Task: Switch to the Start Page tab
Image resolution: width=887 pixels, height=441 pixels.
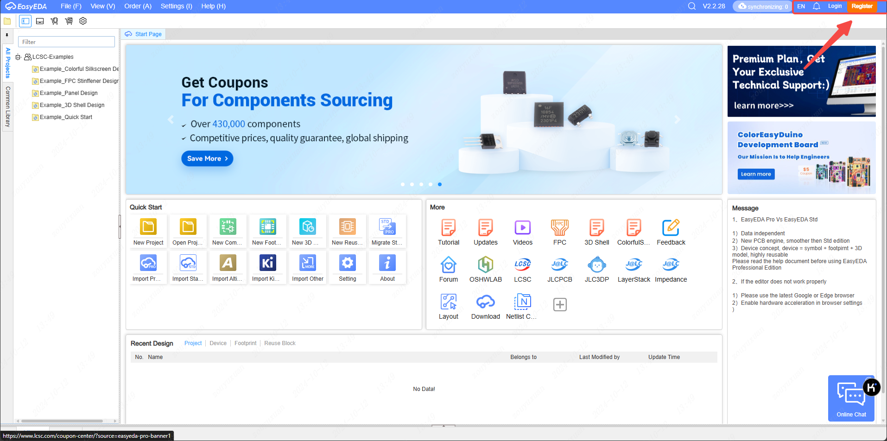Action: [143, 34]
